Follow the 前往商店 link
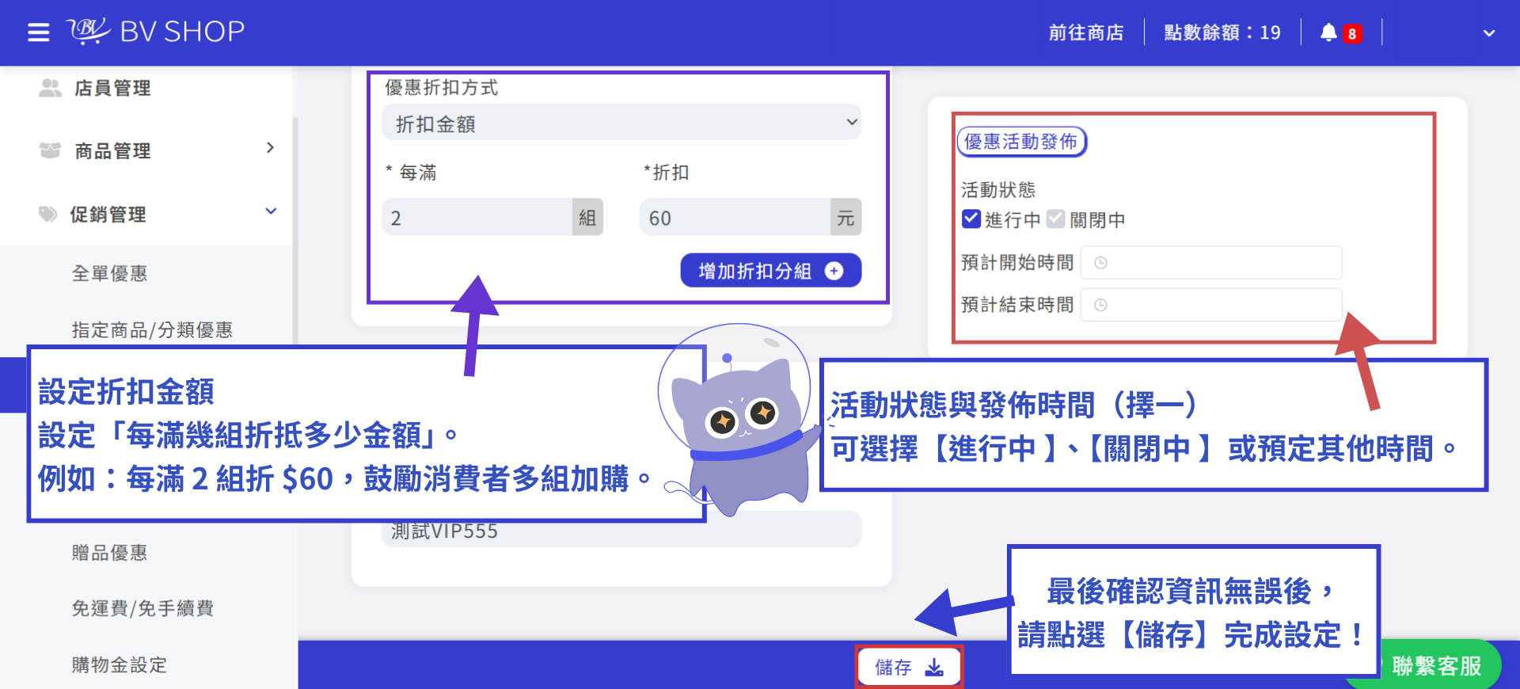Image resolution: width=1520 pixels, height=689 pixels. point(1086,32)
